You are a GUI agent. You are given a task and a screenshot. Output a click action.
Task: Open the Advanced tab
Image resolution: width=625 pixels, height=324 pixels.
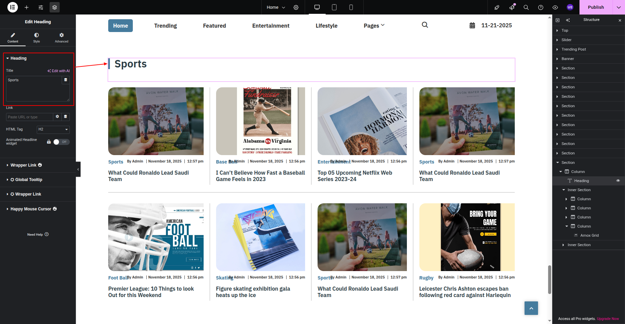pyautogui.click(x=61, y=37)
